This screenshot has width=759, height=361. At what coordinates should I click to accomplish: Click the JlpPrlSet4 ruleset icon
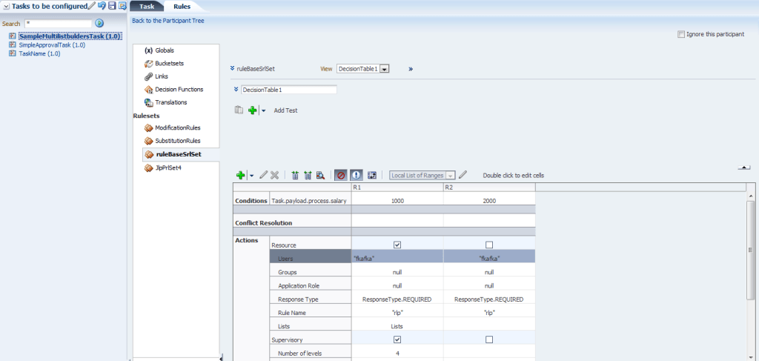pyautogui.click(x=148, y=168)
